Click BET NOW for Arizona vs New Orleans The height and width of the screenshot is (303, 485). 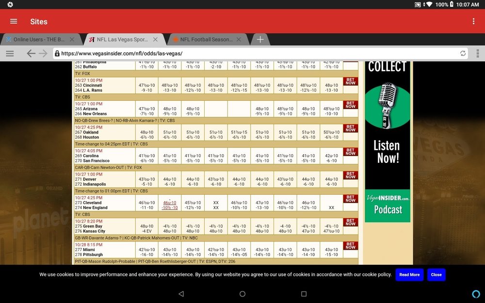point(351,105)
